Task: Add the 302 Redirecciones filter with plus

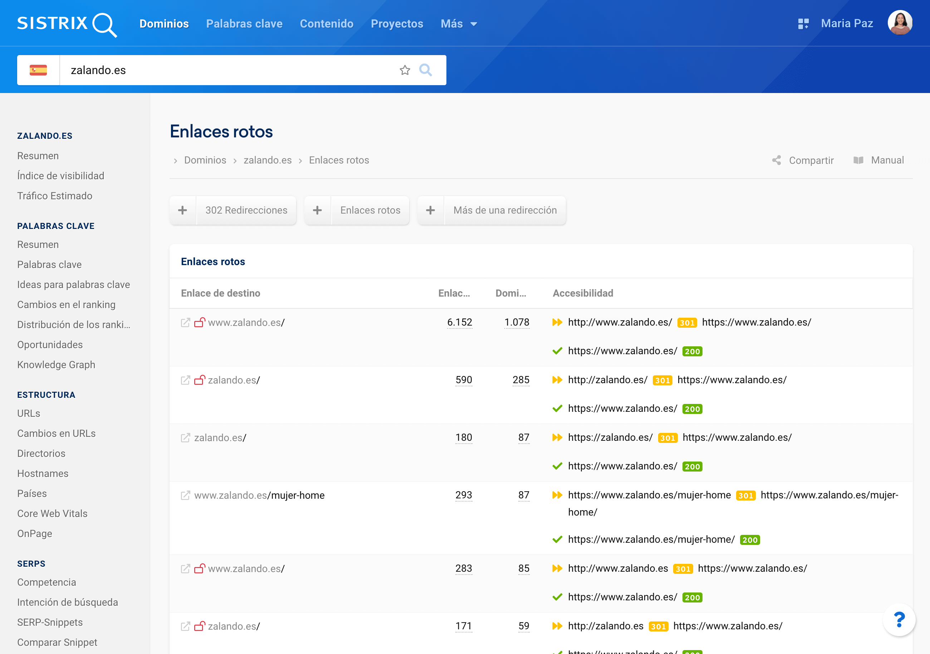Action: (183, 210)
